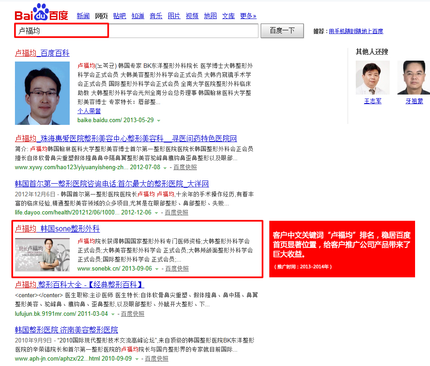Open the 用手机随时随地上百度 recommendation link

(x=356, y=31)
